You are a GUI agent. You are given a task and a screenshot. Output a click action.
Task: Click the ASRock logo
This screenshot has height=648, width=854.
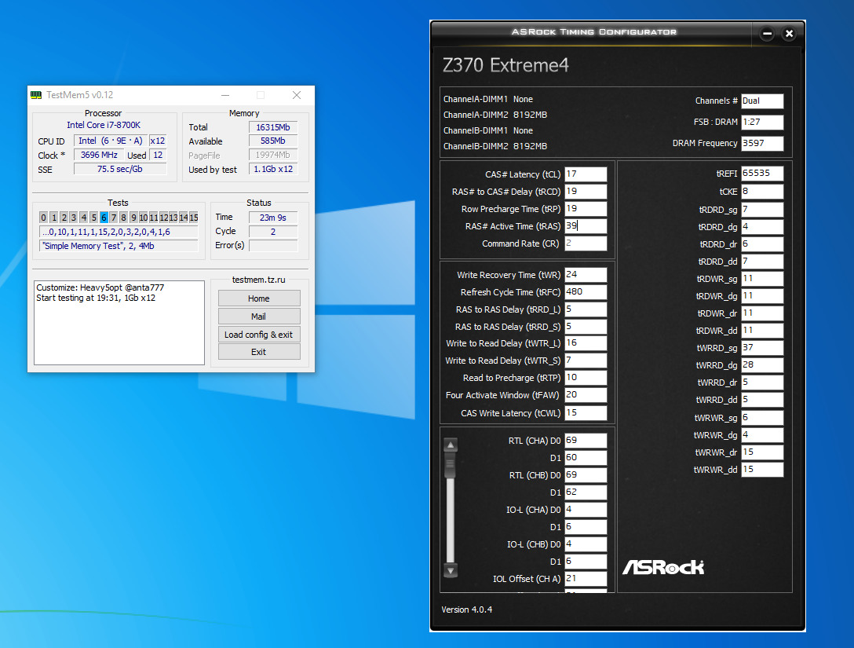663,567
